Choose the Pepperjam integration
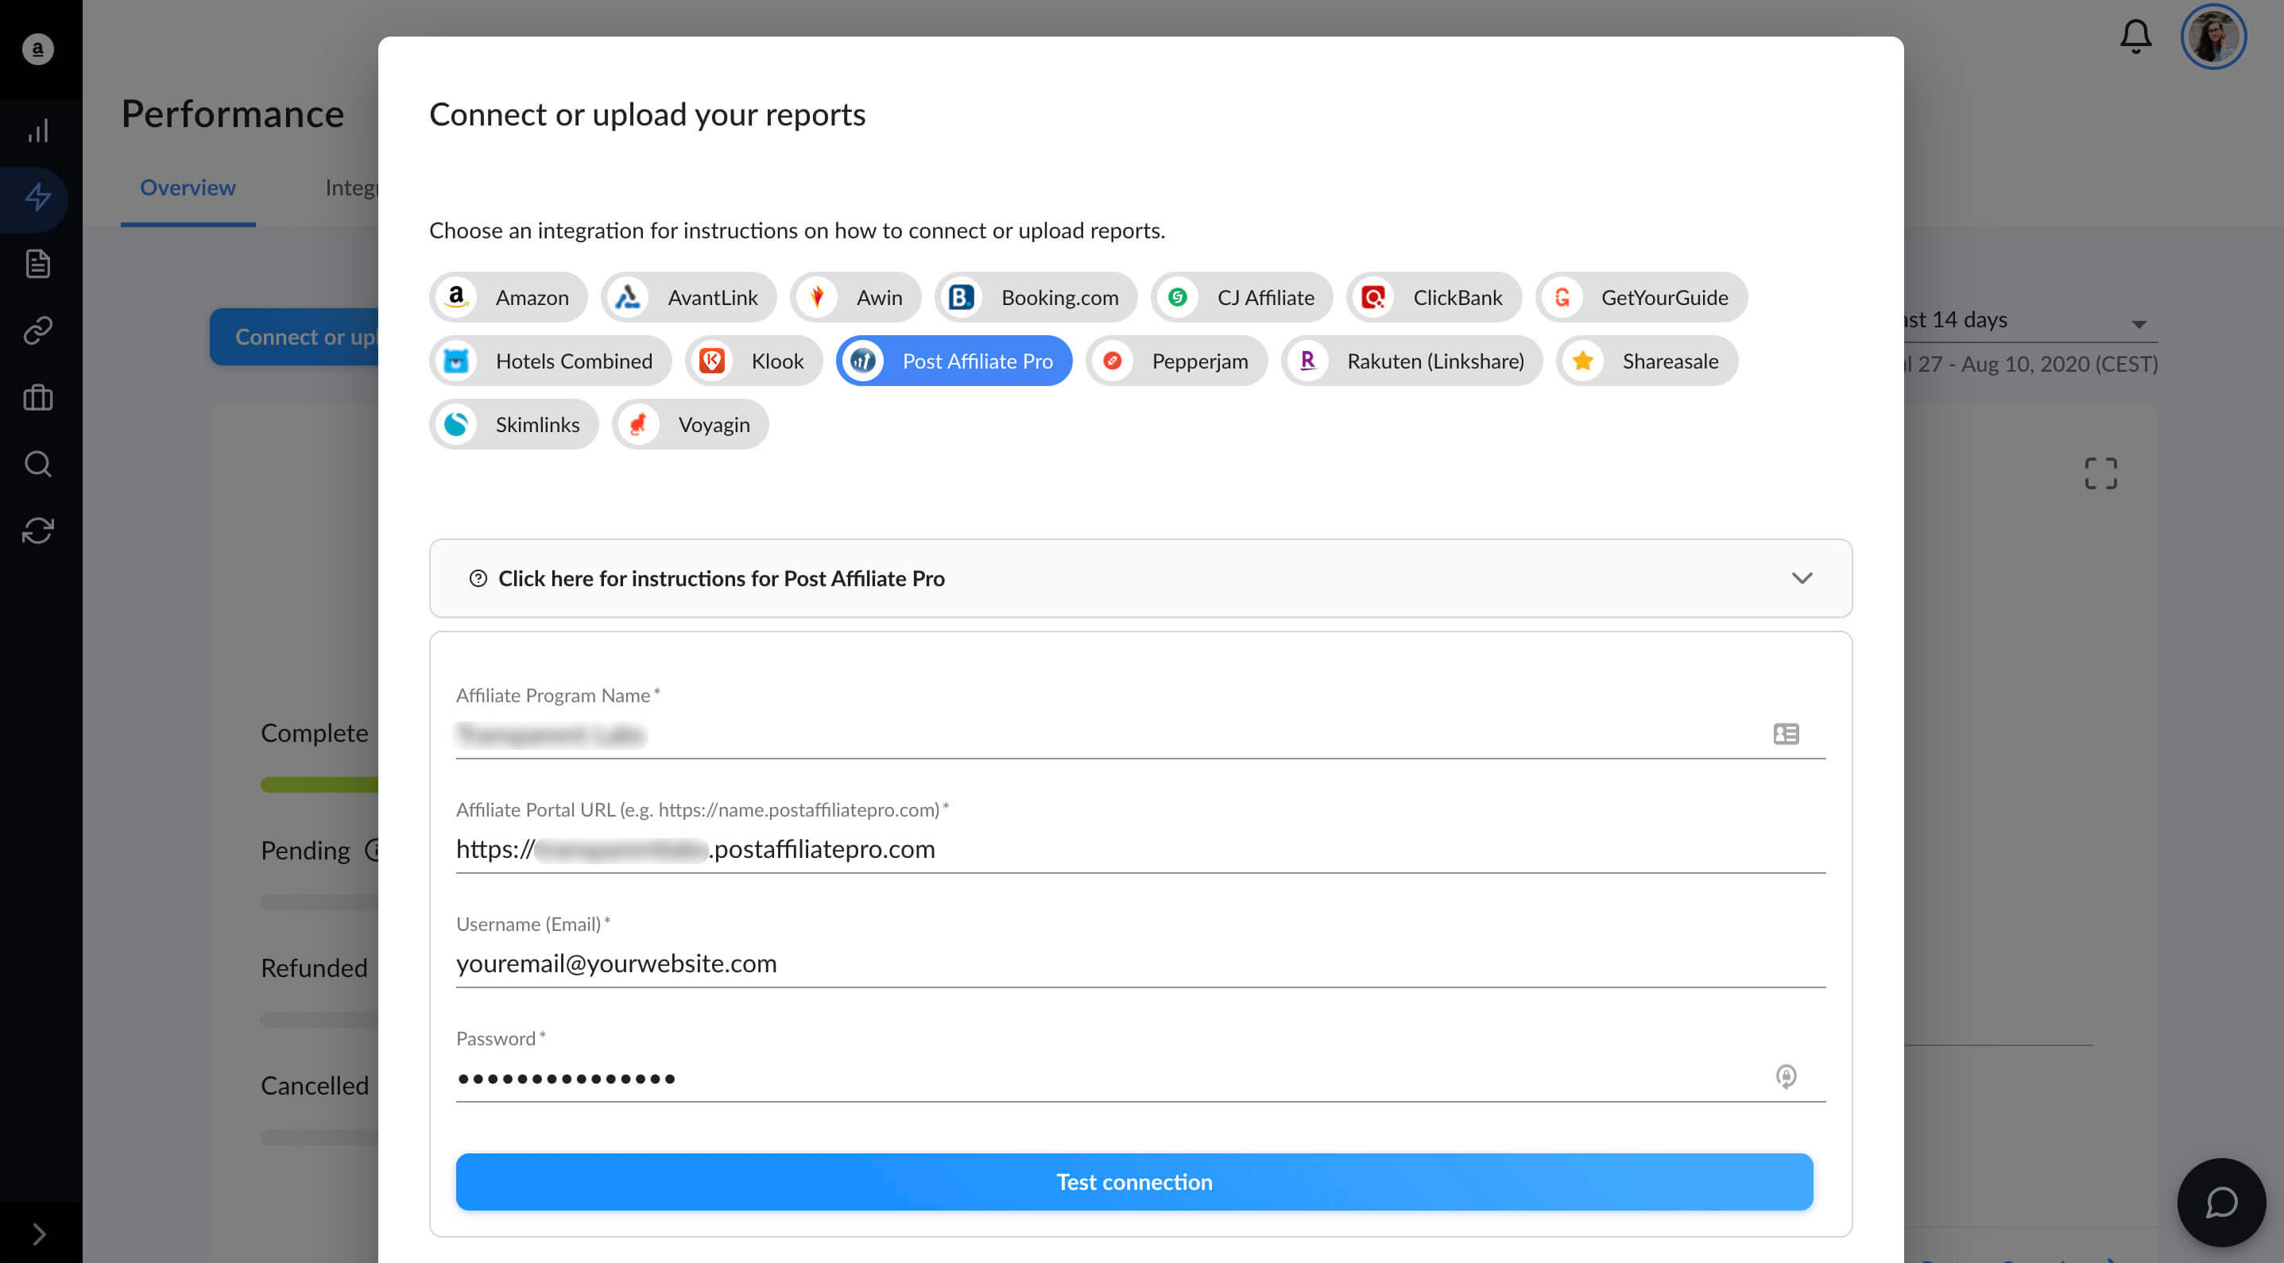2284x1263 pixels. pos(1177,361)
